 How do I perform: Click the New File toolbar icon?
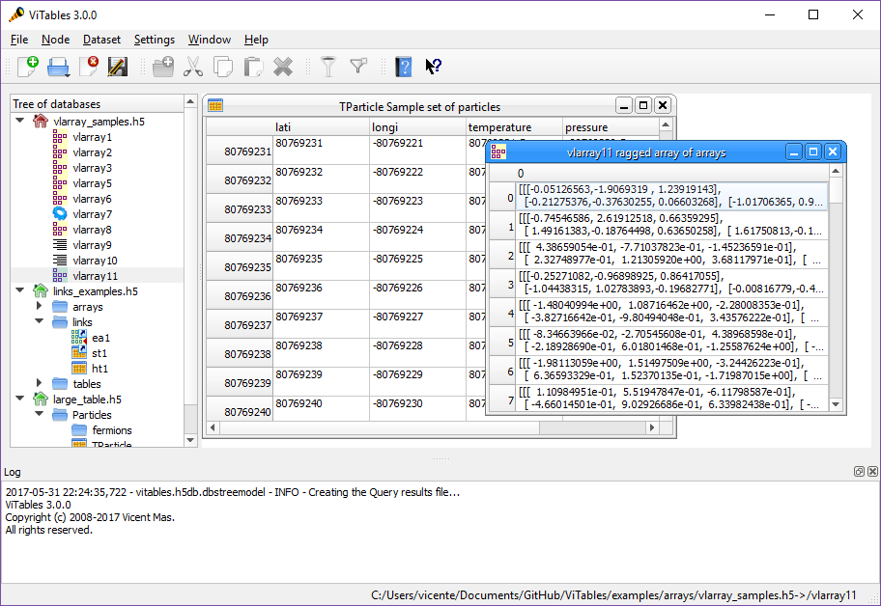[28, 67]
